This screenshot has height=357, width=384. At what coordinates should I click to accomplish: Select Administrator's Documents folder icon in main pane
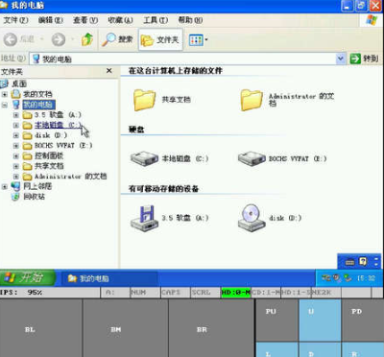(252, 100)
